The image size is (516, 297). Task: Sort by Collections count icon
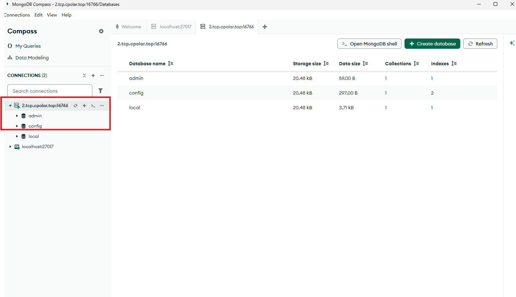pyautogui.click(x=416, y=63)
